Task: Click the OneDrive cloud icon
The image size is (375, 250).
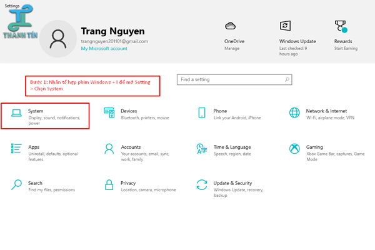Action: click(230, 26)
